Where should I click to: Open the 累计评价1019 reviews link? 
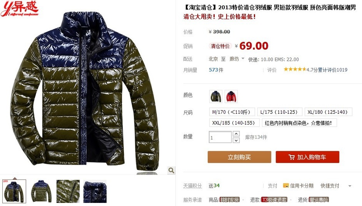coord(333,70)
